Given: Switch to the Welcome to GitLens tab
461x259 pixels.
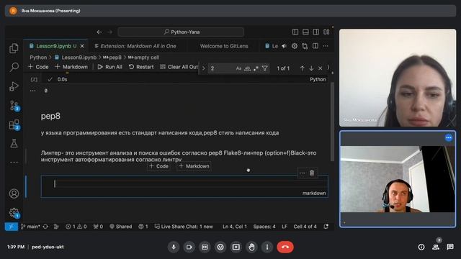Looking at the screenshot, I should tap(224, 46).
